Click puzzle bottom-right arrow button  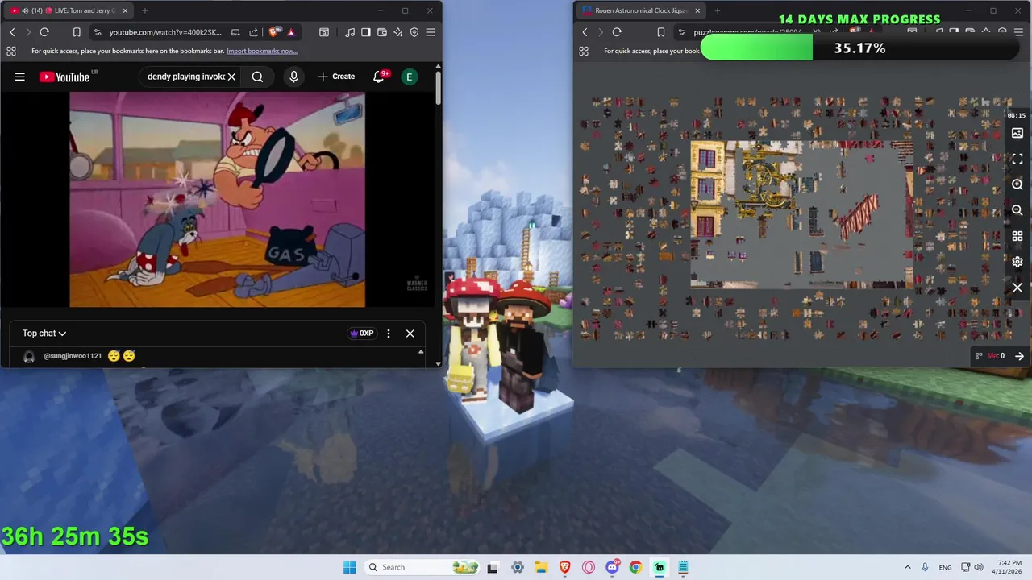click(x=1019, y=356)
